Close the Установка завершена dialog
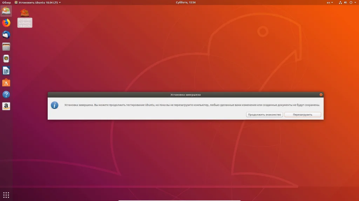This screenshot has height=201, width=359. coord(321,95)
